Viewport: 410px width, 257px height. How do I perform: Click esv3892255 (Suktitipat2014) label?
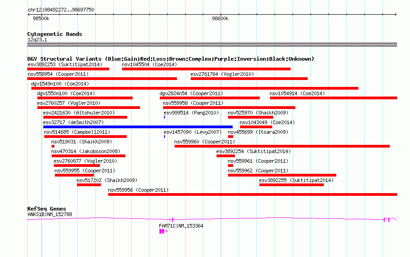[x=297, y=180]
